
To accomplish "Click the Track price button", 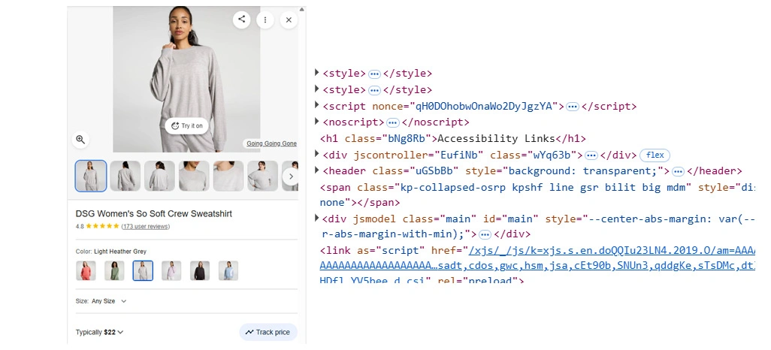I will (x=268, y=332).
